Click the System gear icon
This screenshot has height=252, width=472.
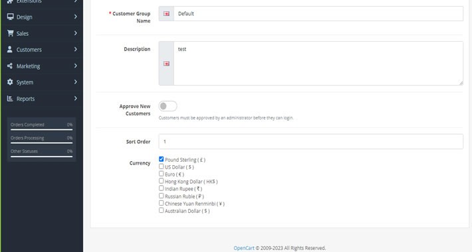coord(10,82)
